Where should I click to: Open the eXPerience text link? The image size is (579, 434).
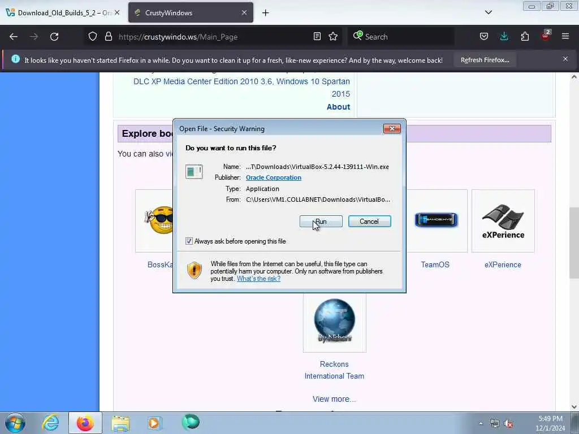(x=503, y=264)
